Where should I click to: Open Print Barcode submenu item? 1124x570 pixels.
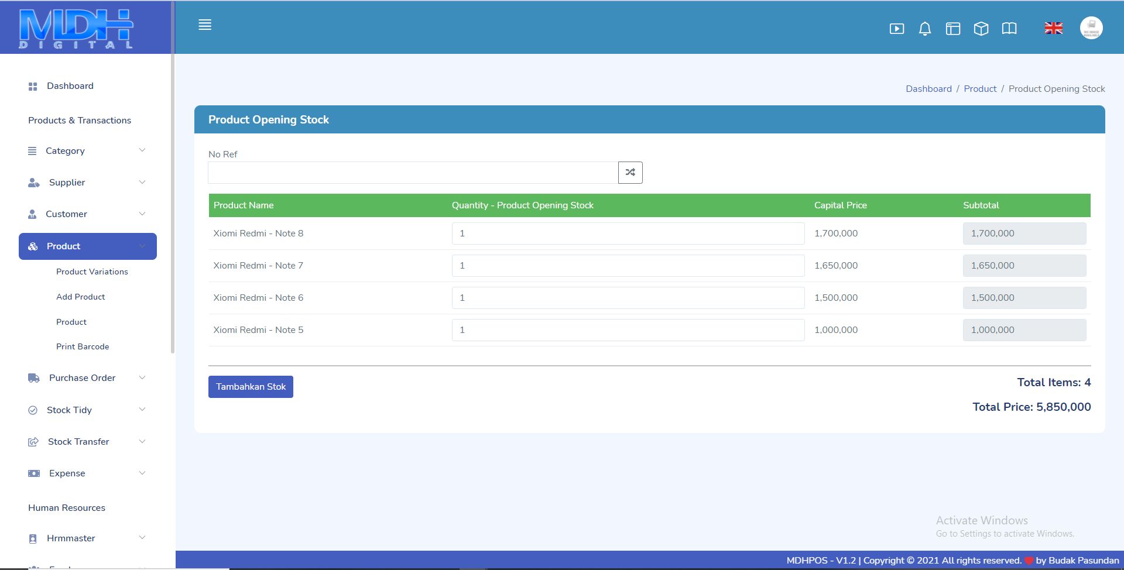[83, 346]
